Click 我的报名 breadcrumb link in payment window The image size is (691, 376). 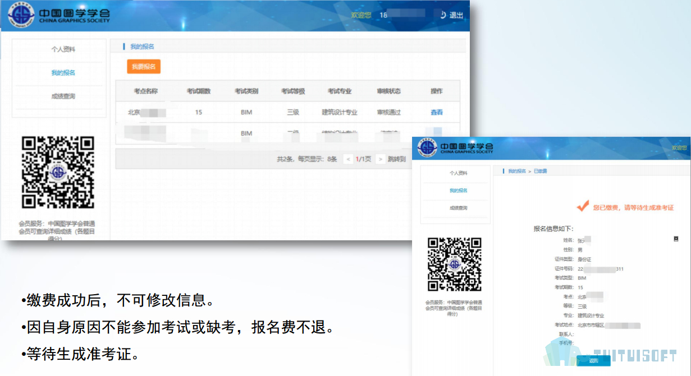[x=517, y=171]
